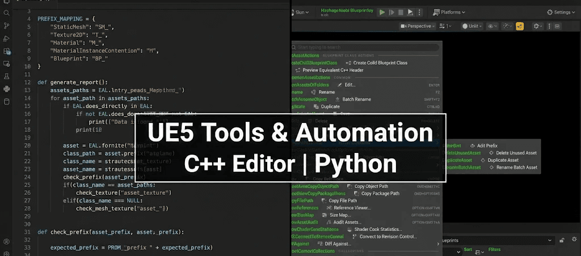
Task: Choose Audit Assets... entry
Action: tap(344, 223)
